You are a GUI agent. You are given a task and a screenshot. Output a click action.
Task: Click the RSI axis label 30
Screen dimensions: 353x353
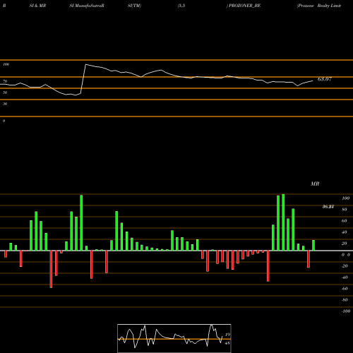[x=5, y=104]
